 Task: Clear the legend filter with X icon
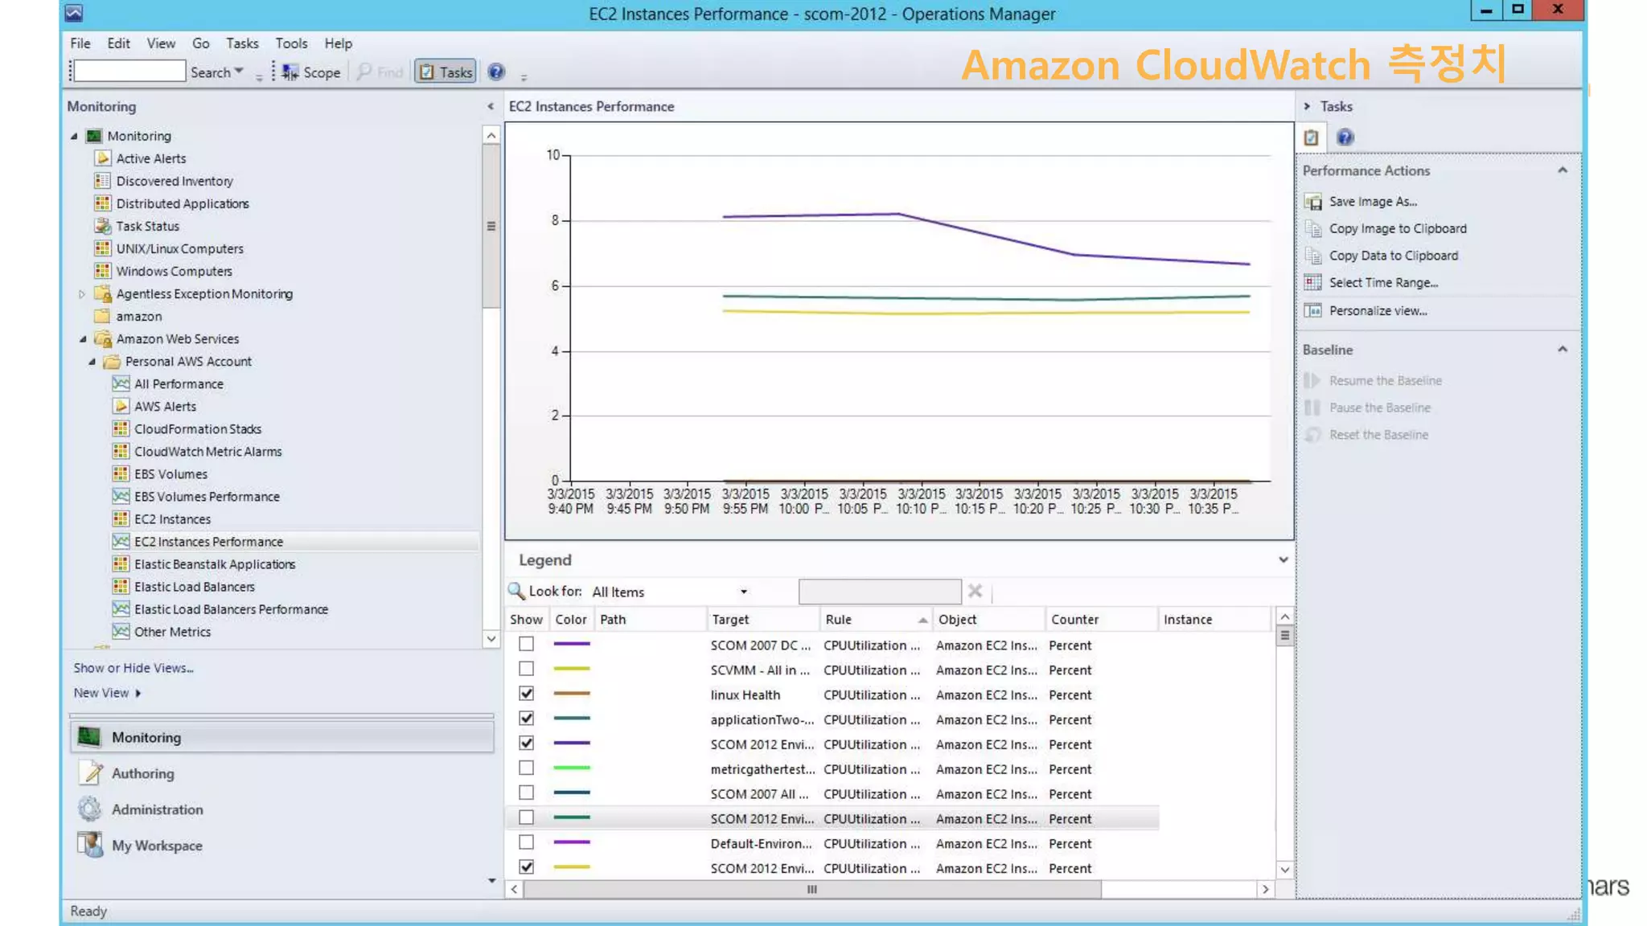[975, 592]
